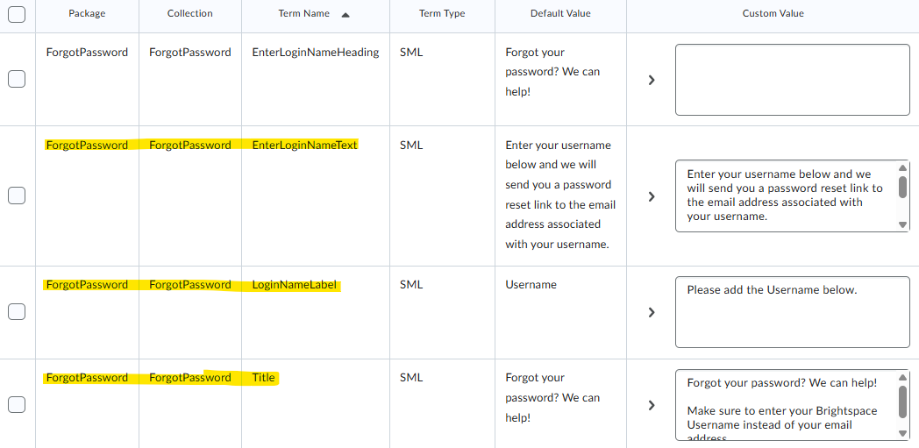Click sort arrow next to Term Name
The height and width of the screenshot is (448, 919).
346,15
